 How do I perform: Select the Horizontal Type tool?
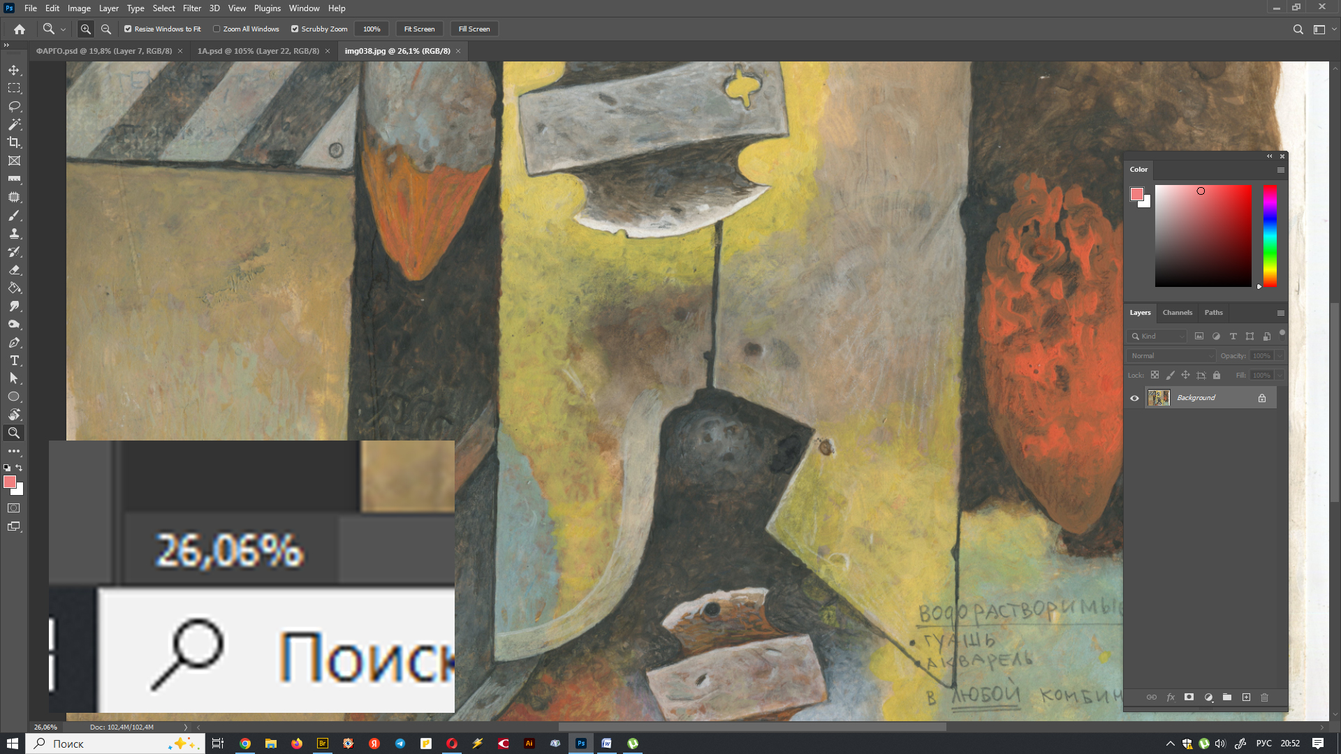(14, 360)
